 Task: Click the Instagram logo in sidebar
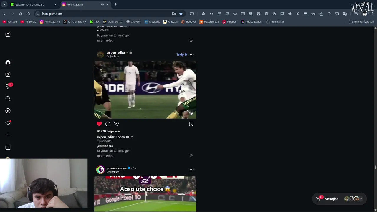pyautogui.click(x=8, y=34)
